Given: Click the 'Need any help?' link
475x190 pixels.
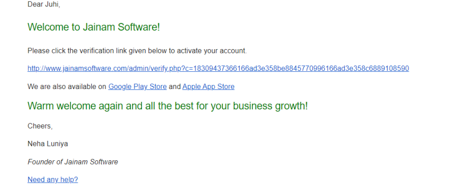Looking at the screenshot, I should pyautogui.click(x=53, y=180).
